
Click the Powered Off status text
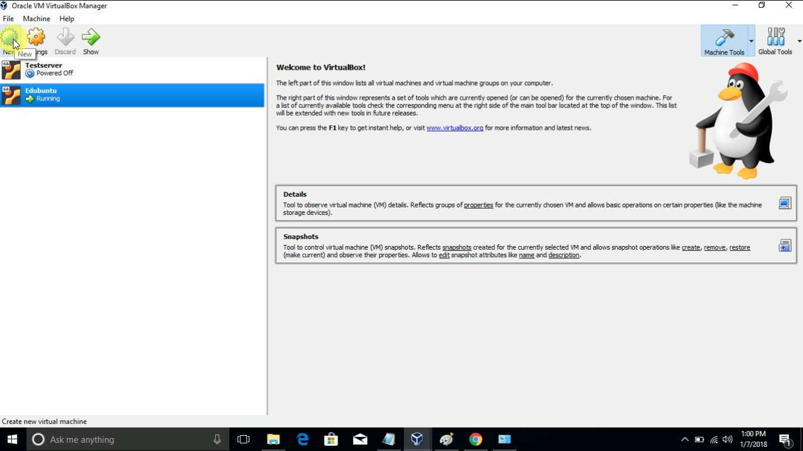click(55, 73)
